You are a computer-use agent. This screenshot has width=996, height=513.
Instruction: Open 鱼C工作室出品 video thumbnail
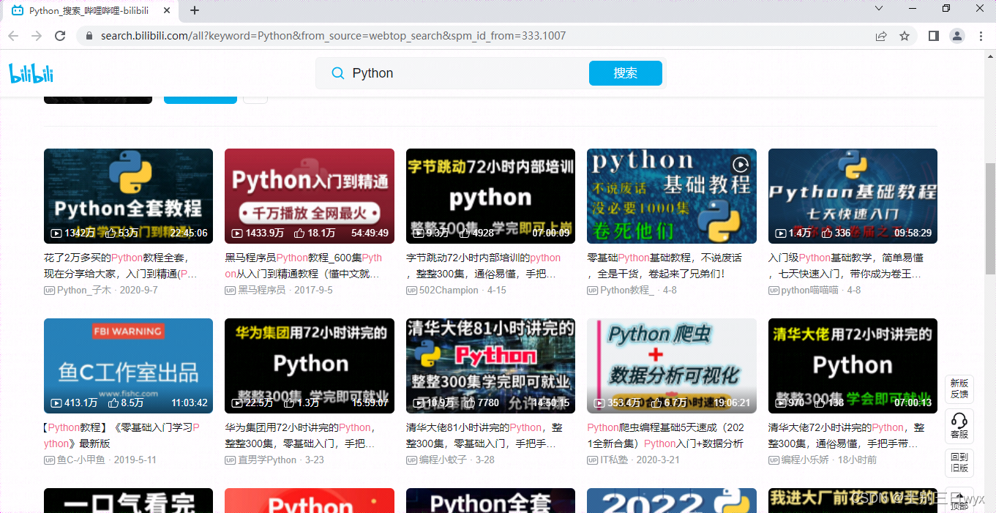128,366
